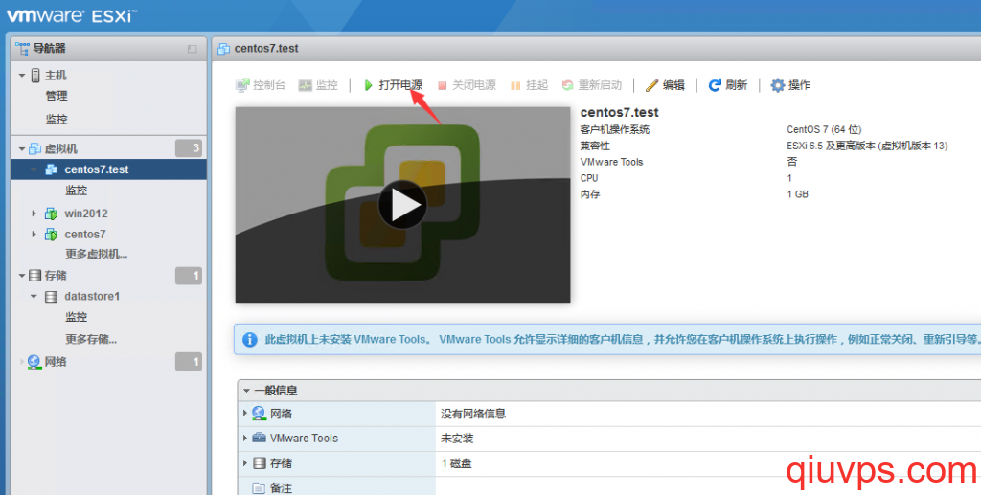Select centos7.test in the navigator

97,169
